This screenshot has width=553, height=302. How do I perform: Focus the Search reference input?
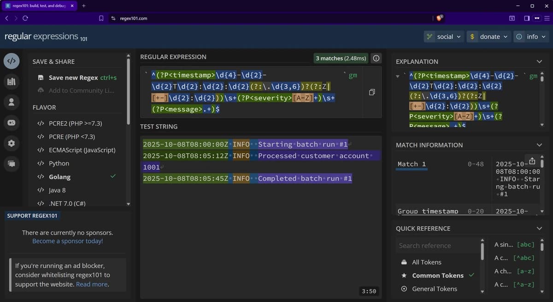(438, 245)
